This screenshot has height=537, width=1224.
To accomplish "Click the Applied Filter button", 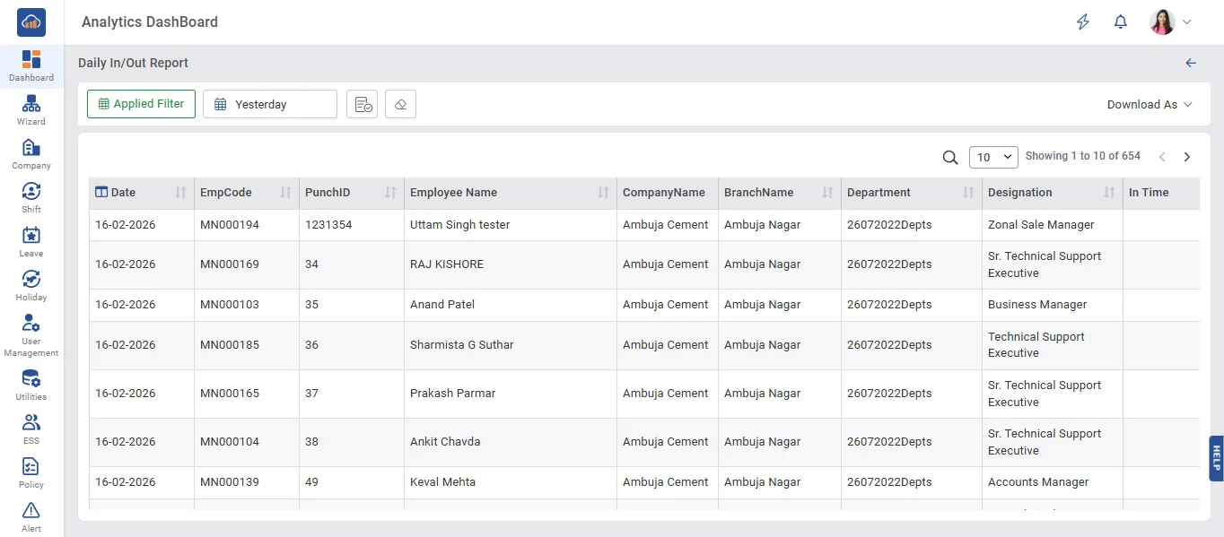I will pyautogui.click(x=141, y=104).
